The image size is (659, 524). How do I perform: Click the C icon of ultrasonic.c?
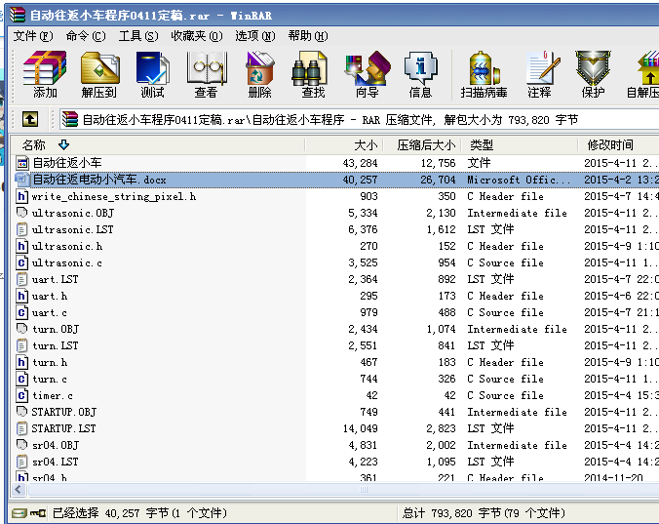[x=22, y=262]
